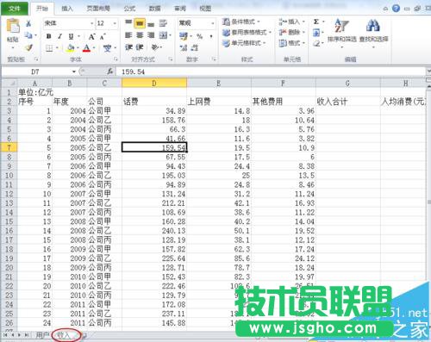Switch to Formulas (公式) tab
Viewport: 431px width, 342px height.
point(129,9)
